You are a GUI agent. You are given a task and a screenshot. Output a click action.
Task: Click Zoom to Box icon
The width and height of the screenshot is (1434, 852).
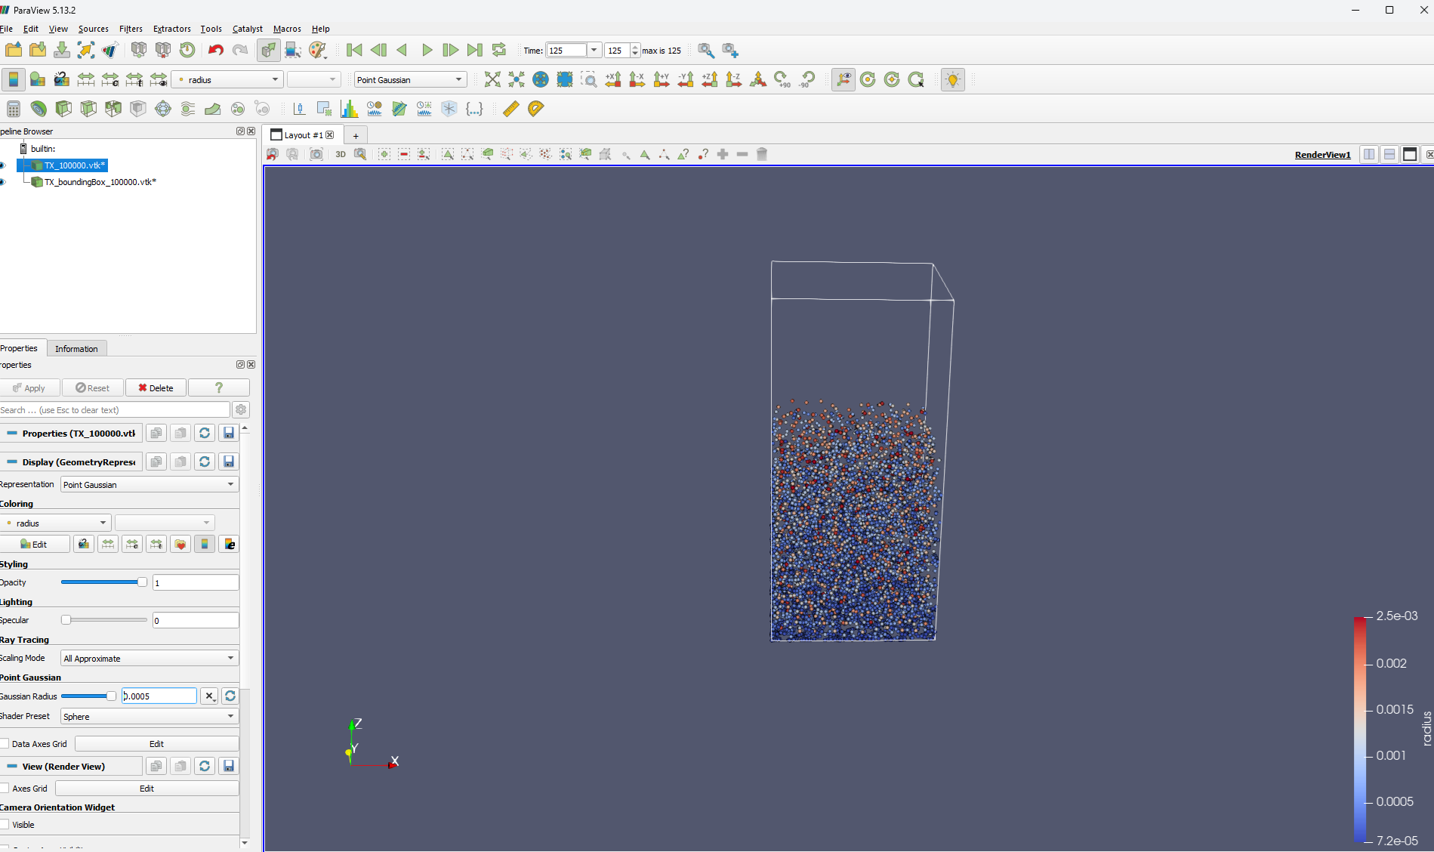[x=589, y=79]
